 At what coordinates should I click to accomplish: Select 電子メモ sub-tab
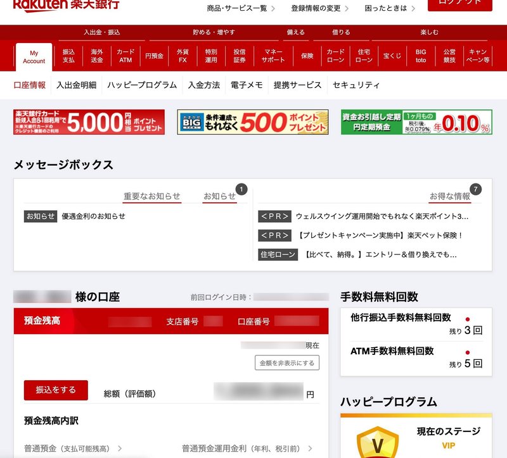point(247,85)
